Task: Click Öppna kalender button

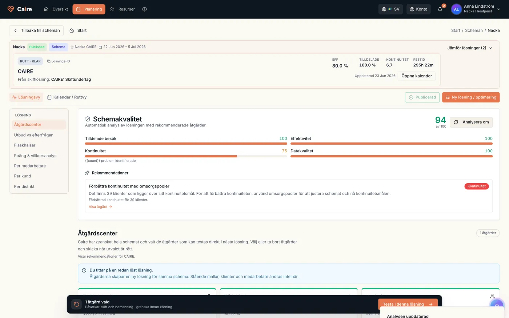Action: [417, 76]
